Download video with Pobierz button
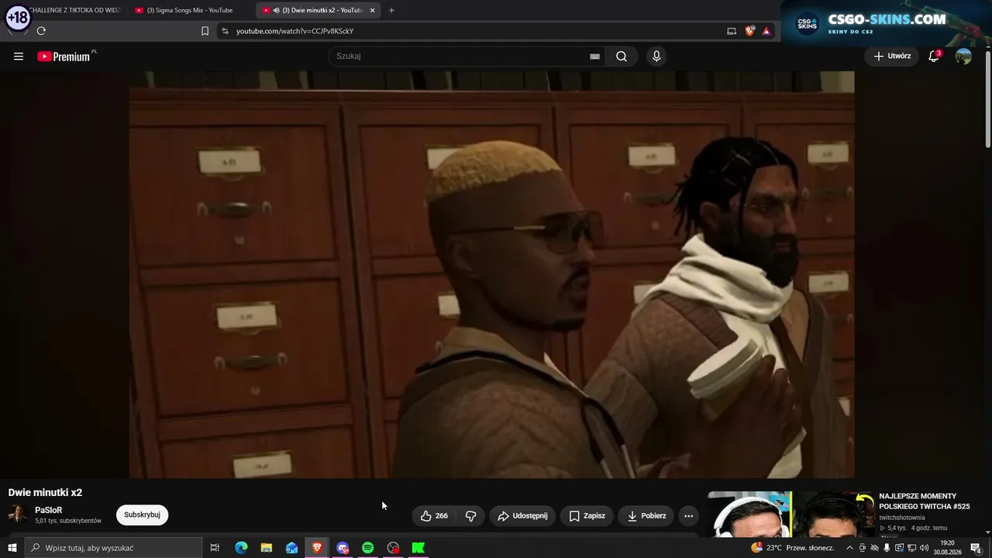 (x=646, y=515)
